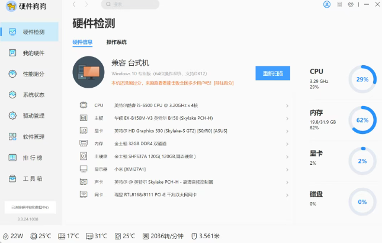Click the CPU 29% usage ring
The width and height of the screenshot is (382, 243).
click(x=362, y=79)
